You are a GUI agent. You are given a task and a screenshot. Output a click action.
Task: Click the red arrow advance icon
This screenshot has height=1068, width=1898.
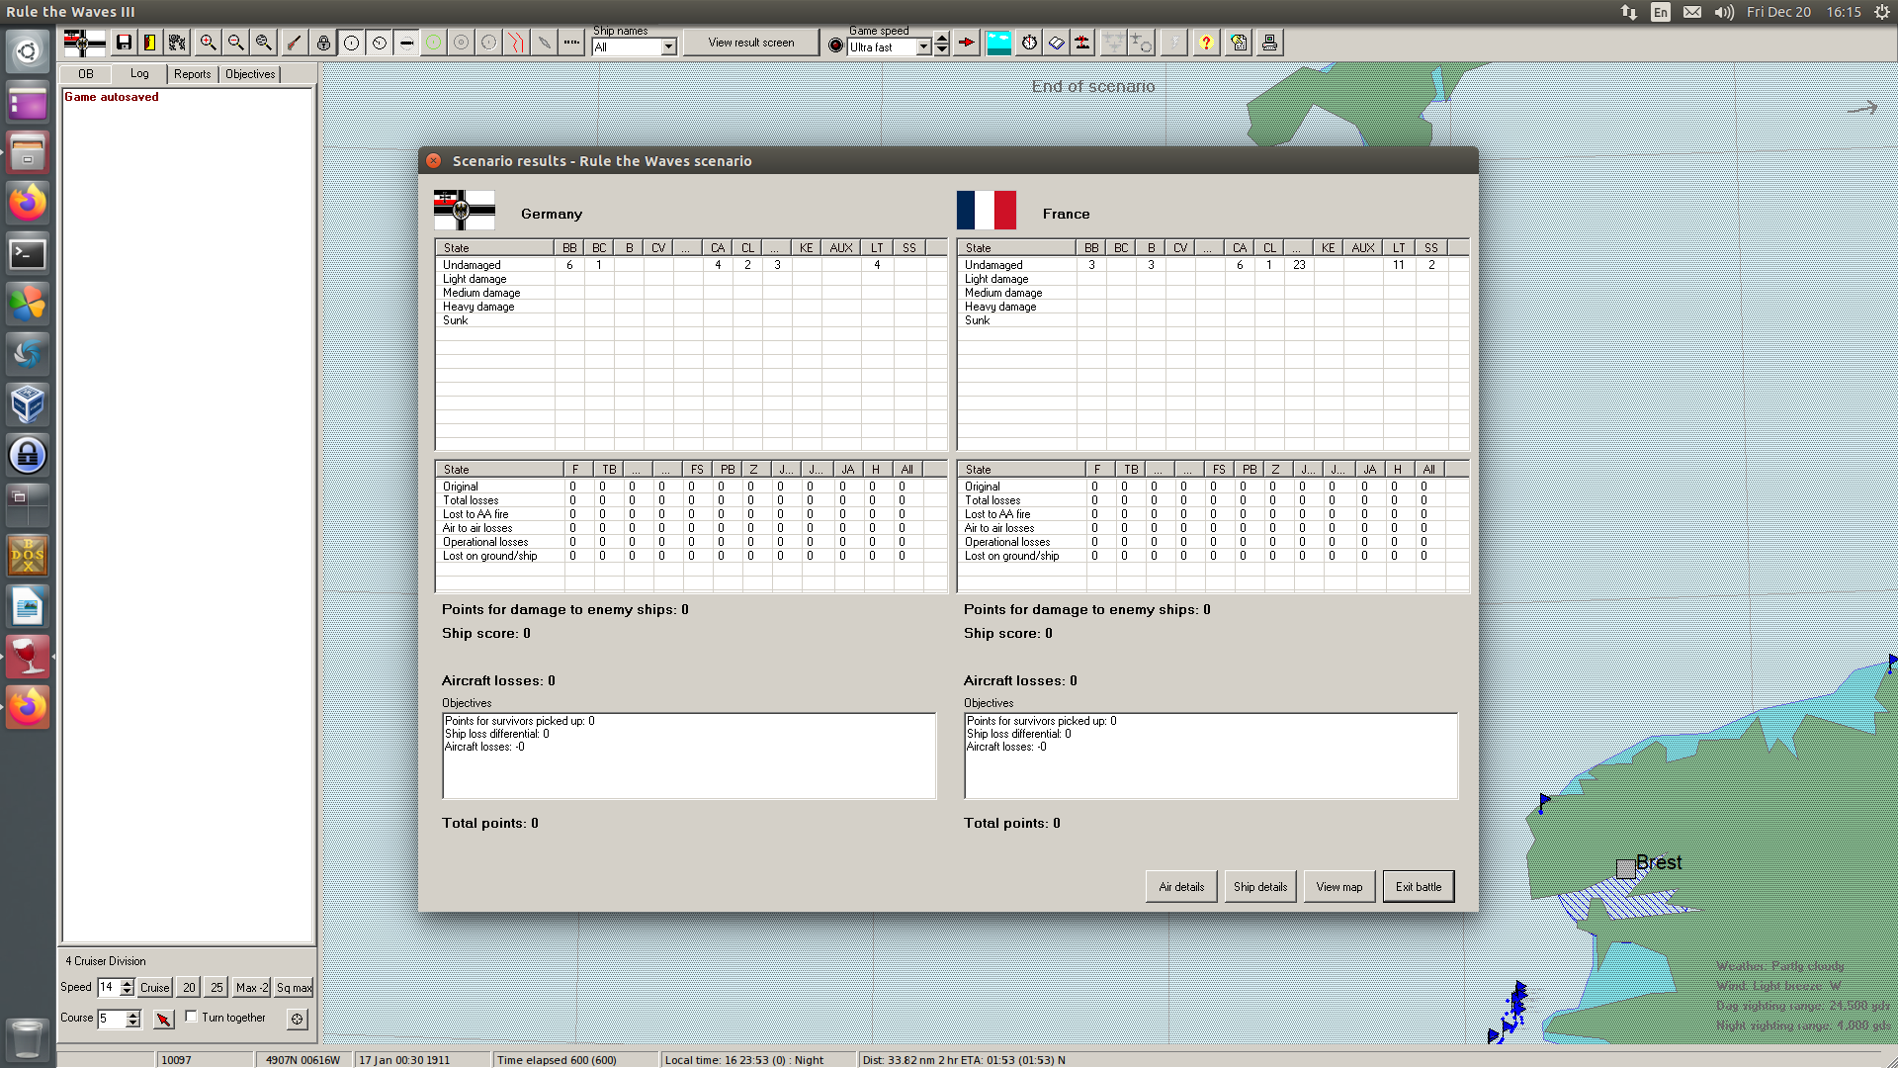[967, 43]
